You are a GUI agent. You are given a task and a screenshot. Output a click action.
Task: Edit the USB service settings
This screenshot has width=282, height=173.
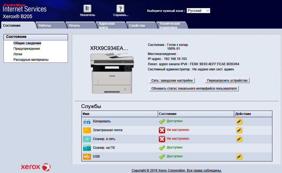239,156
